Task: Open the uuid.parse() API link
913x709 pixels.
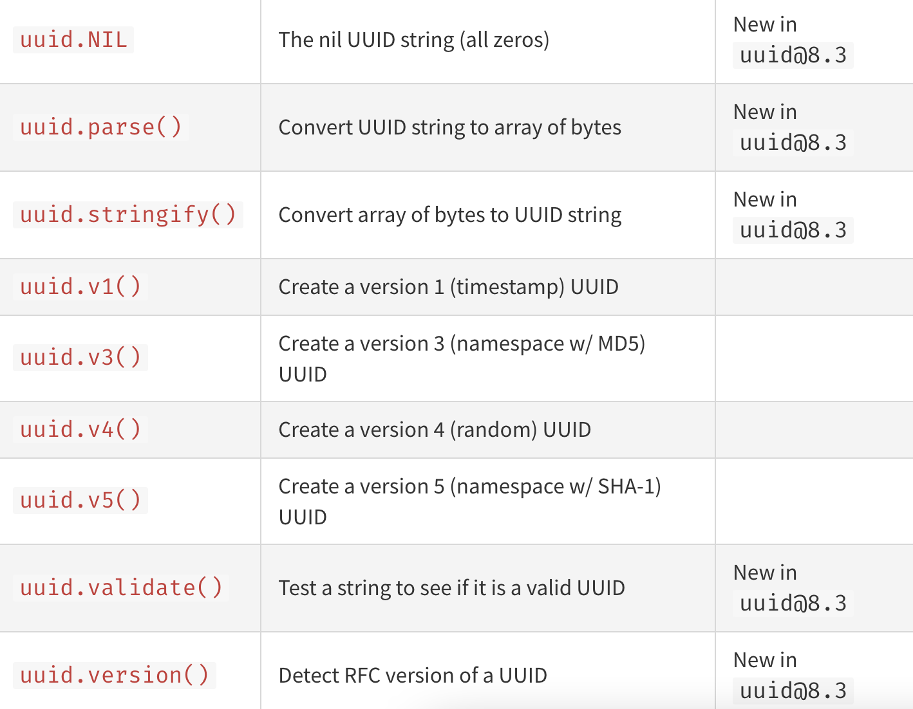Action: (x=100, y=127)
